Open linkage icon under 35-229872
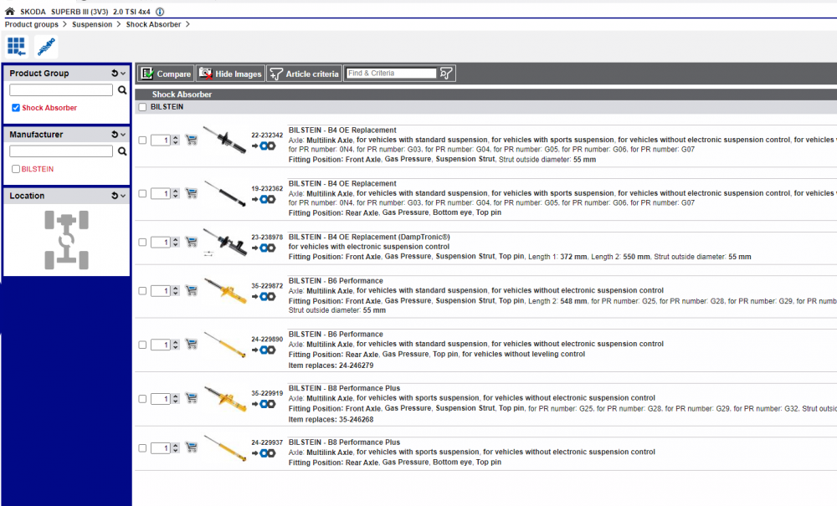Image resolution: width=837 pixels, height=506 pixels. [x=264, y=296]
